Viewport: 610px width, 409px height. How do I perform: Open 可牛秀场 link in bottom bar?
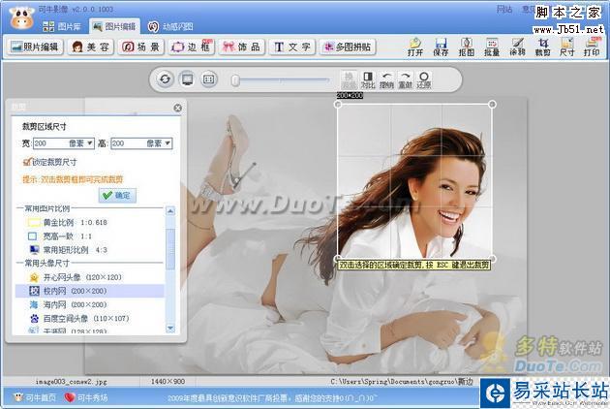(x=86, y=397)
